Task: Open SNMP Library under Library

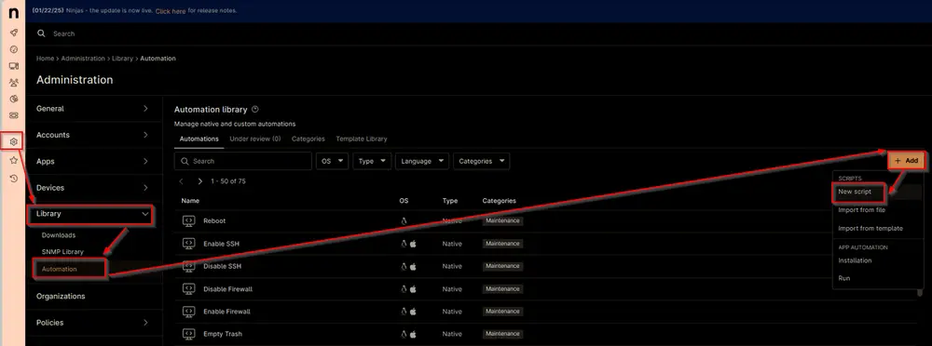Action: (62, 252)
